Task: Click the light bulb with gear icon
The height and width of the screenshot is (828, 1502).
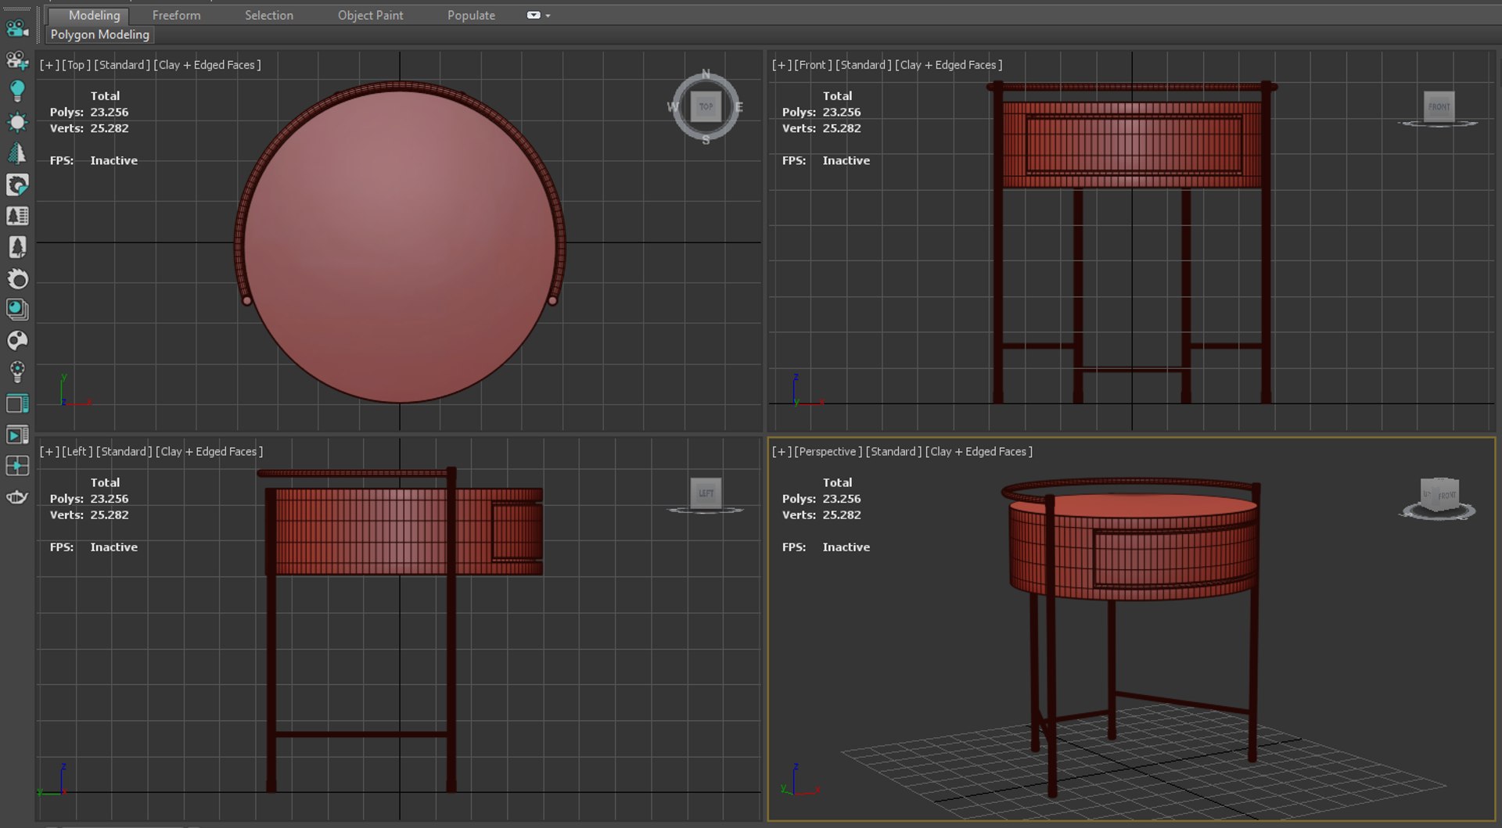Action: click(16, 372)
